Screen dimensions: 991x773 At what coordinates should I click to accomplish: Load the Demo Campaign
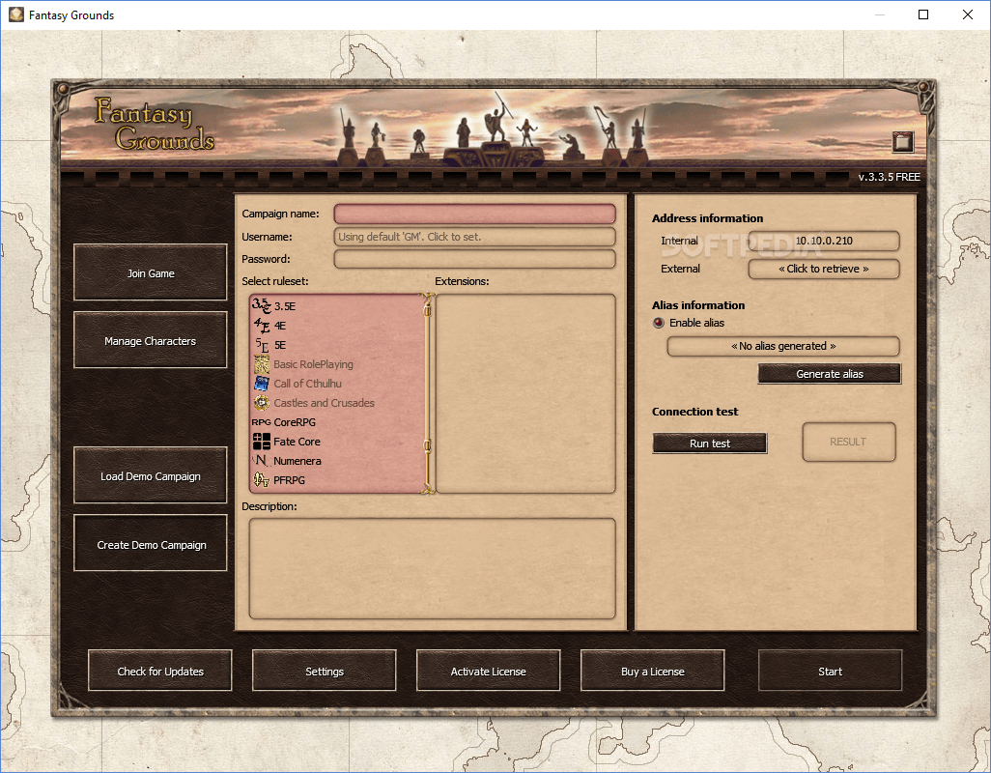[151, 476]
